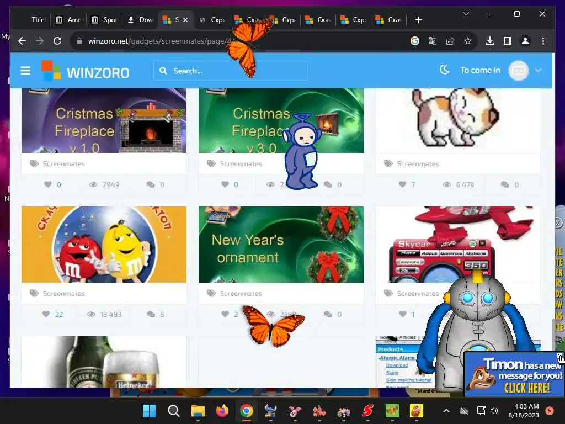Screen dimensions: 565x424
Task: Bookmark this page with the star
Action: 468,41
